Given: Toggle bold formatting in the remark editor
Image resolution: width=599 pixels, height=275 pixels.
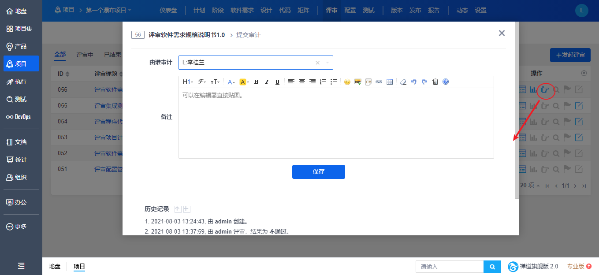Looking at the screenshot, I should 256,82.
